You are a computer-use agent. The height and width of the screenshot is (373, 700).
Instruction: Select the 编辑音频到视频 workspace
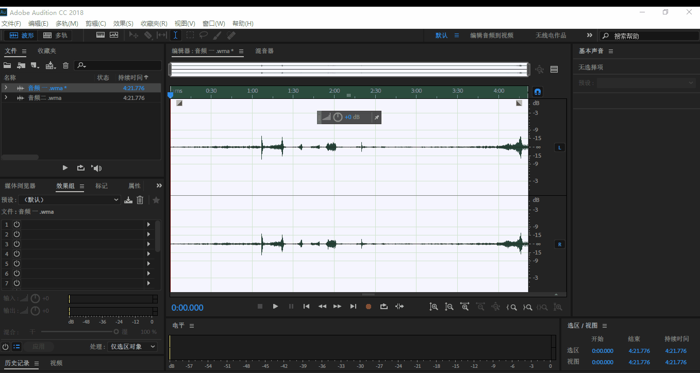pos(492,36)
